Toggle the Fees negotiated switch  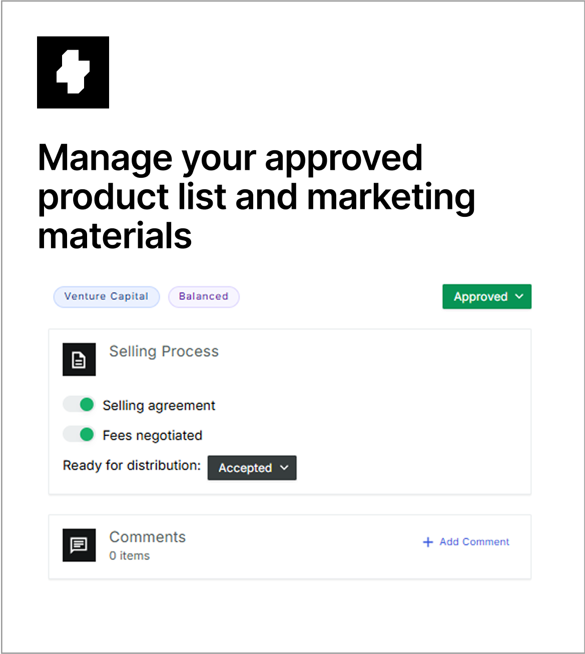pyautogui.click(x=79, y=434)
